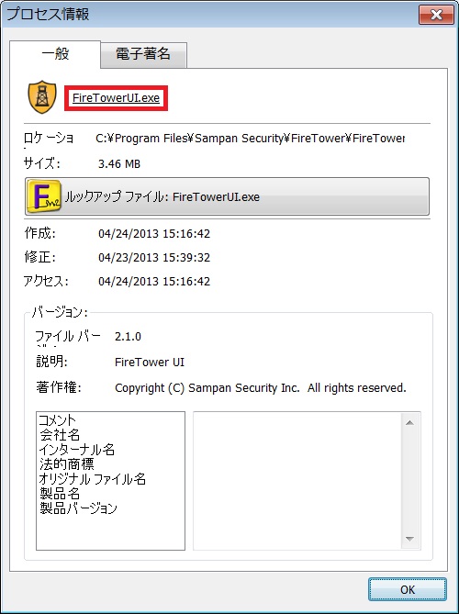Click the description FireTower UI
The image size is (459, 614).
(150, 363)
